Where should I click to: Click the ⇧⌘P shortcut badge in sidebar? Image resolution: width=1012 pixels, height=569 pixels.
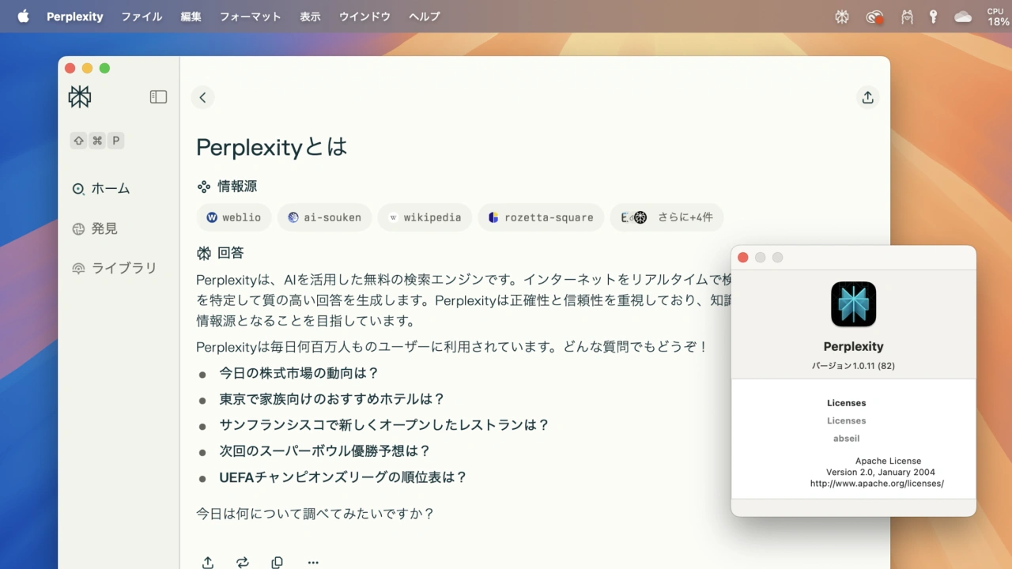point(97,141)
